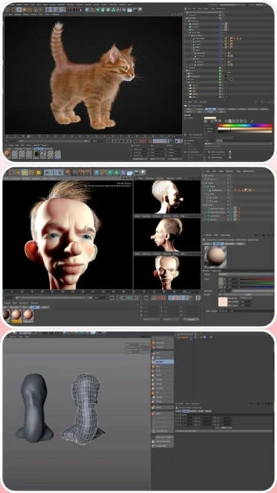Click the green play button in middle timeline

(129, 298)
